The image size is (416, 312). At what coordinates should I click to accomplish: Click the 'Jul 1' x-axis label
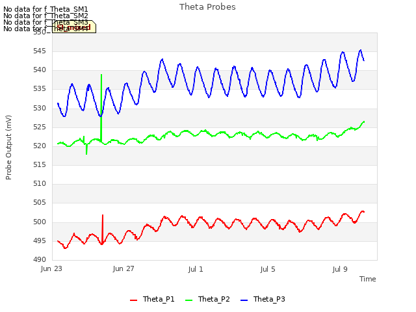[x=196, y=269]
